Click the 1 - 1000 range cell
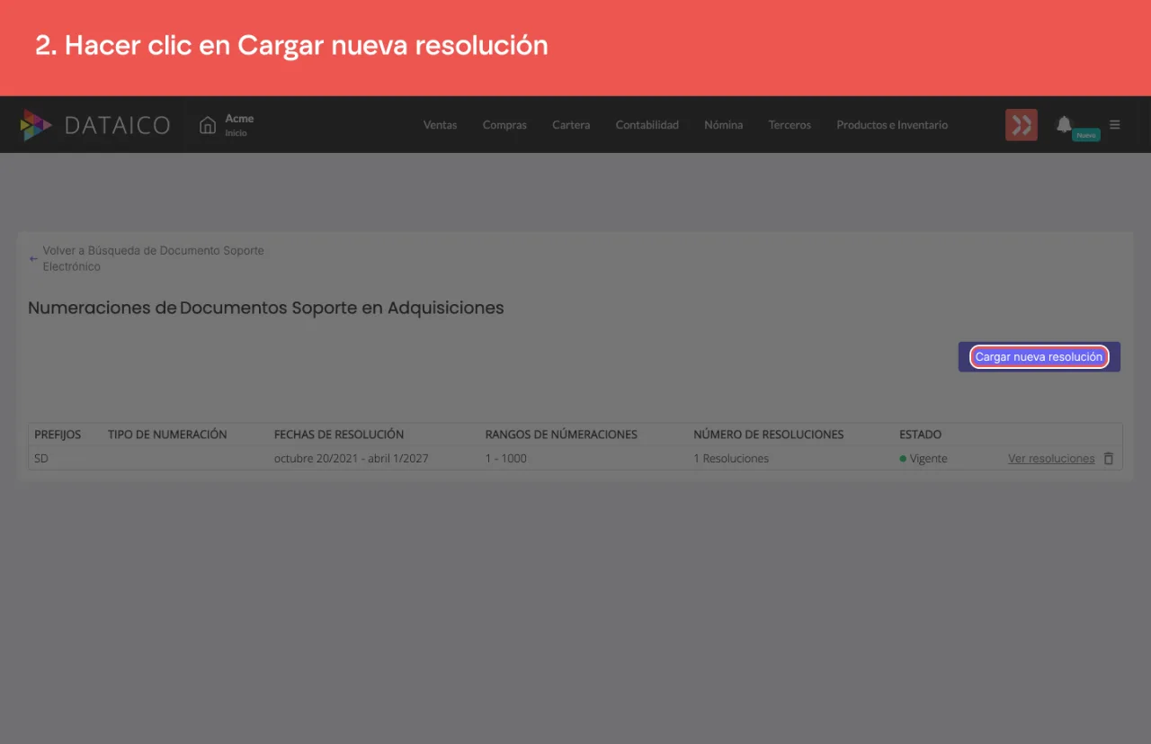 click(506, 458)
